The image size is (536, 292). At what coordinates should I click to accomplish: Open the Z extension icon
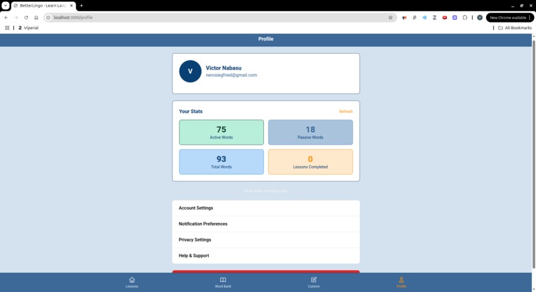click(434, 17)
